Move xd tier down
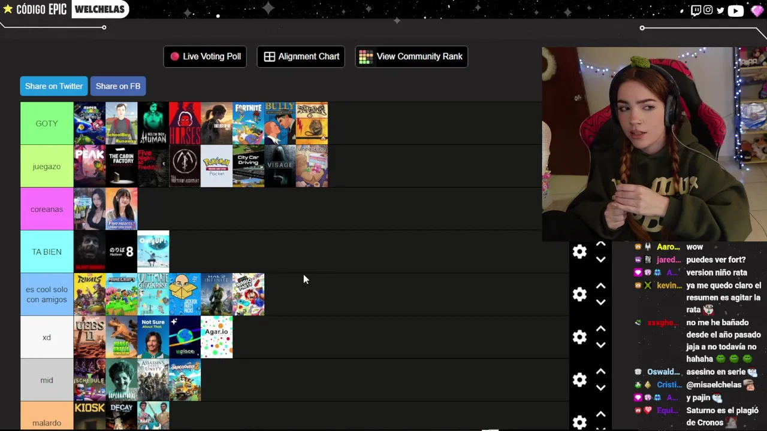This screenshot has height=431, width=767. pyautogui.click(x=600, y=345)
